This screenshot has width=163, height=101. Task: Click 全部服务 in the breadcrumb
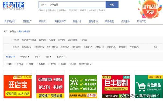click(13, 32)
